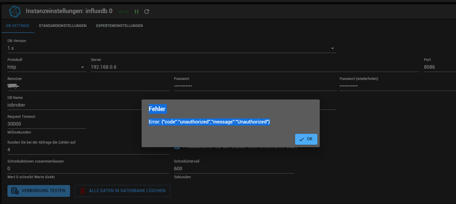Click the checkmark icon in OK button
The height and width of the screenshot is (204, 456).
pos(302,139)
